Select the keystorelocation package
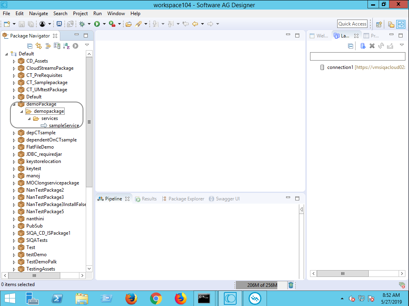This screenshot has height=306, width=409. pos(43,161)
